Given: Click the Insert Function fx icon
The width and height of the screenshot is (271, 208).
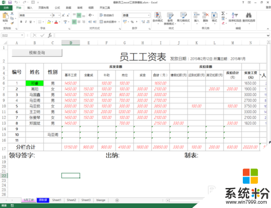Looking at the screenshot, I should pos(50,35).
